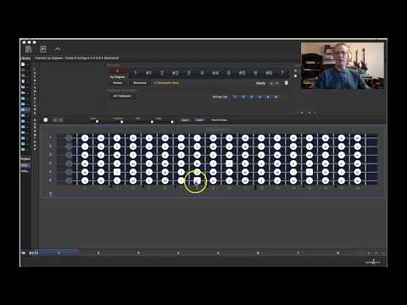Viewport: 407px width, 305px height.
Task: Select page 3 in the bottom bar
Action: [138, 253]
